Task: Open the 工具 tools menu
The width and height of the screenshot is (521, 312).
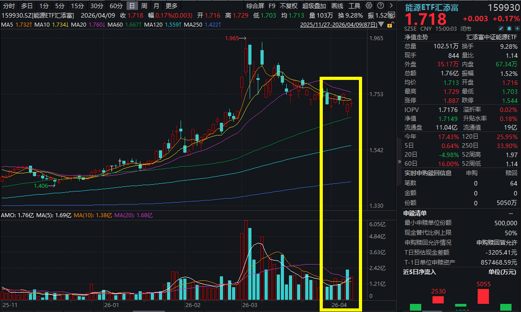Action: 354,6
